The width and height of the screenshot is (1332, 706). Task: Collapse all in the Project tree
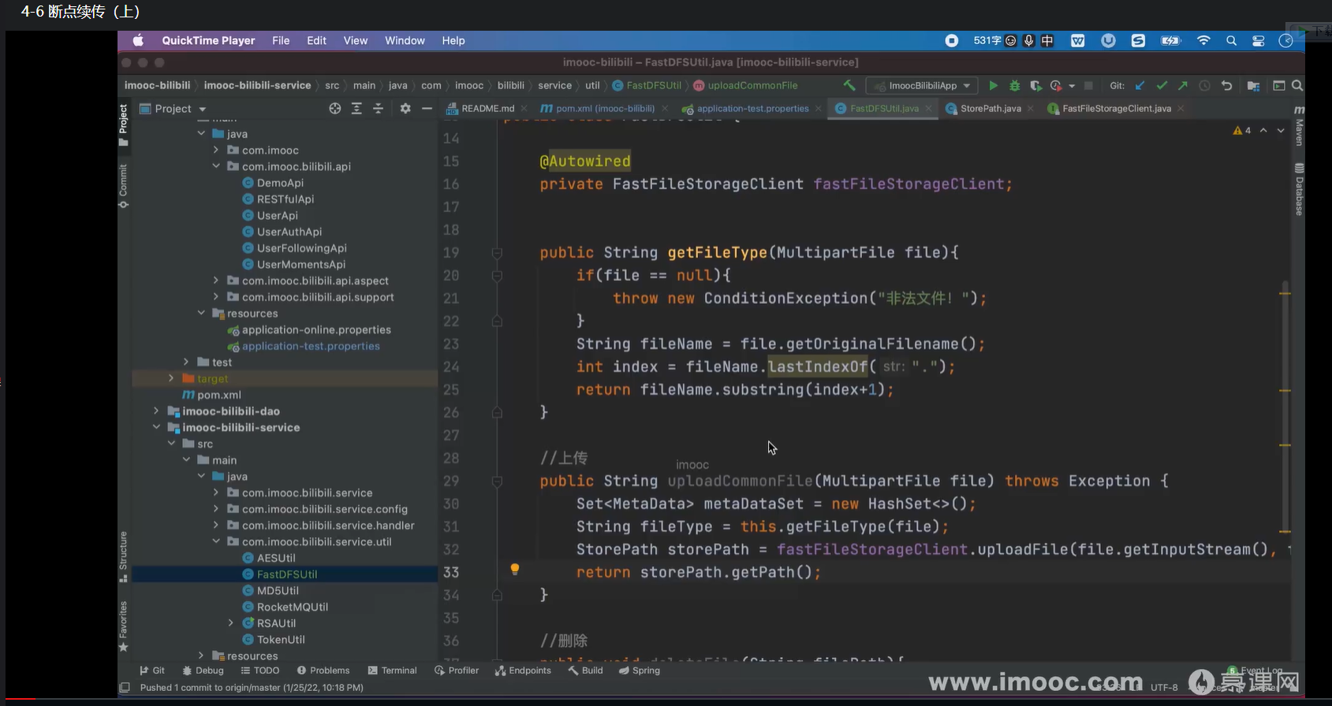[379, 109]
